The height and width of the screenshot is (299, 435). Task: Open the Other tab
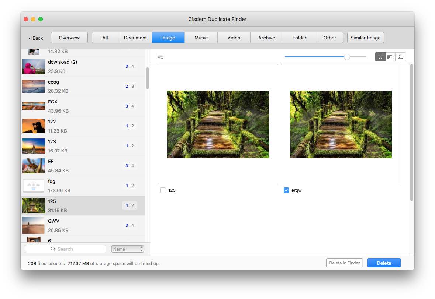[x=329, y=38]
